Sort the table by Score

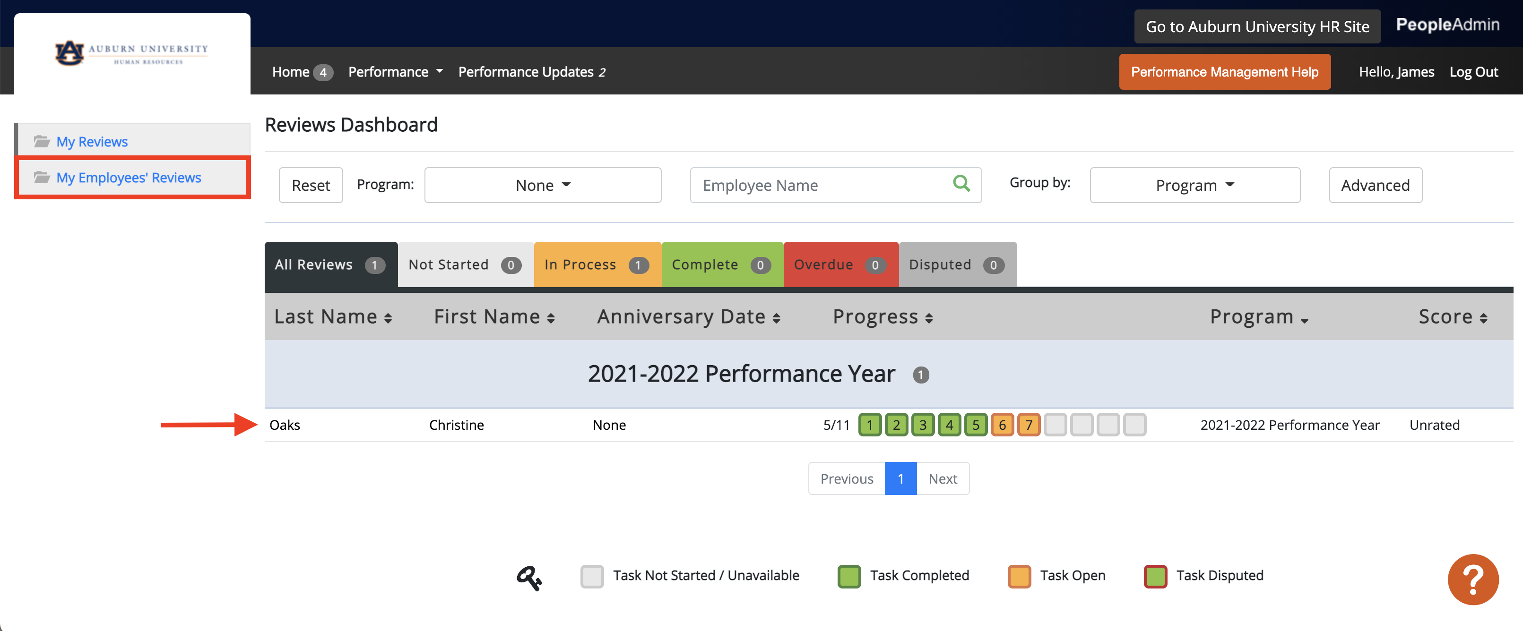pyautogui.click(x=1453, y=317)
